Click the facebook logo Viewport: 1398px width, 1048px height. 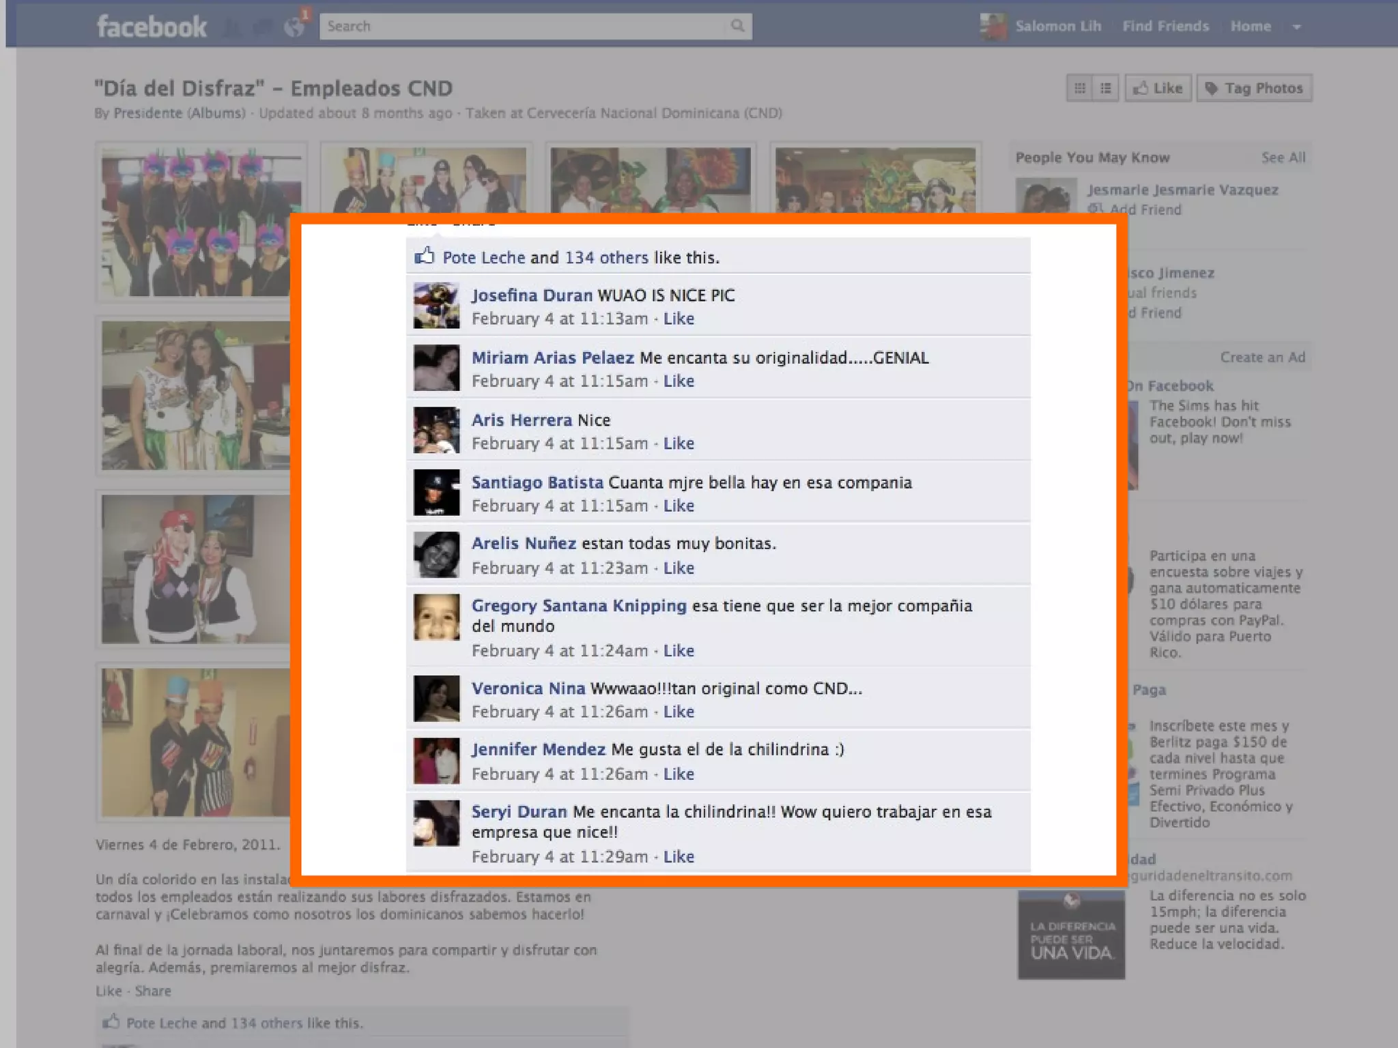152,27
